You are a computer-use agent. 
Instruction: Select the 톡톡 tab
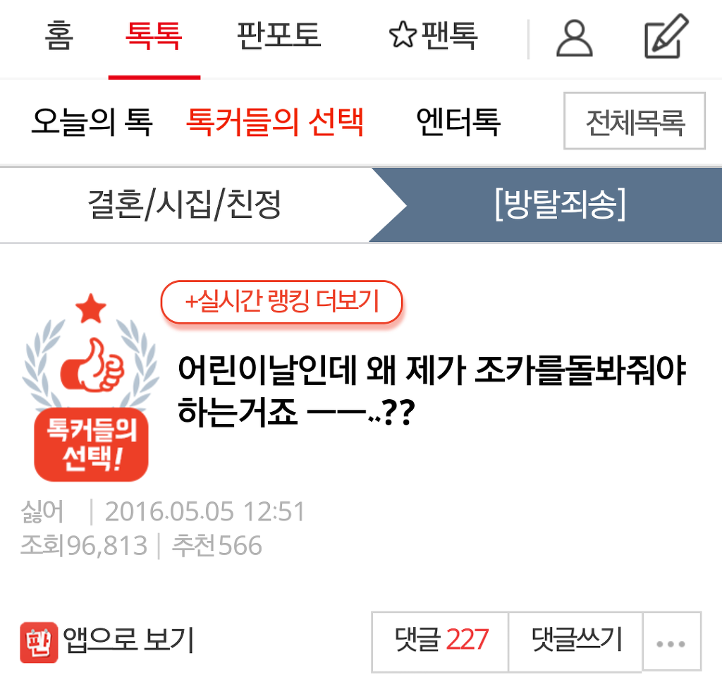tap(154, 35)
